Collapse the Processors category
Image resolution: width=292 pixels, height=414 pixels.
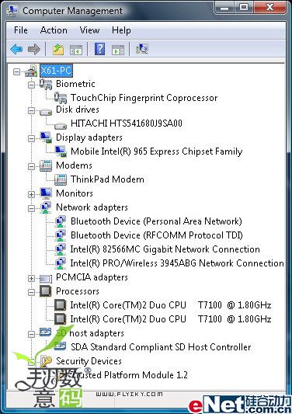tap(31, 292)
